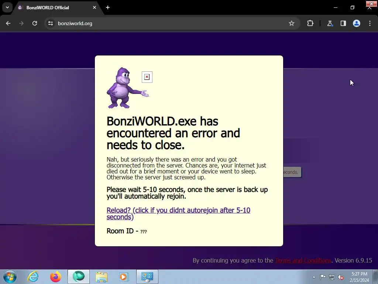Image resolution: width=378 pixels, height=284 pixels.
Task: Click the network tray icon
Action: 332,277
